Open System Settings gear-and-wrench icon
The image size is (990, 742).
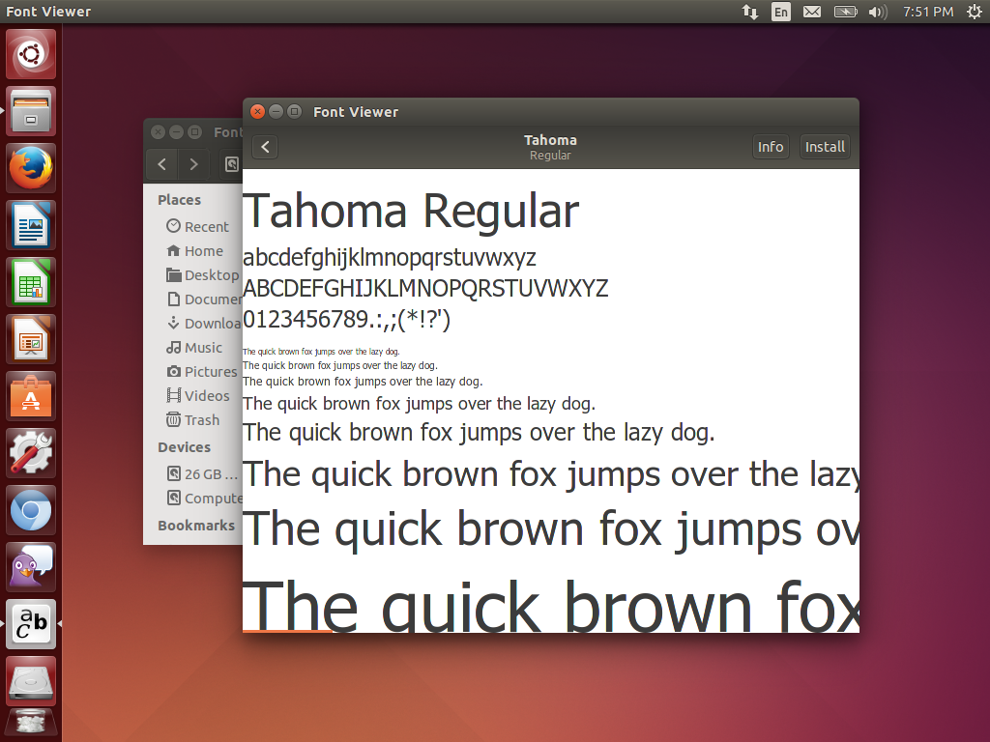click(32, 452)
